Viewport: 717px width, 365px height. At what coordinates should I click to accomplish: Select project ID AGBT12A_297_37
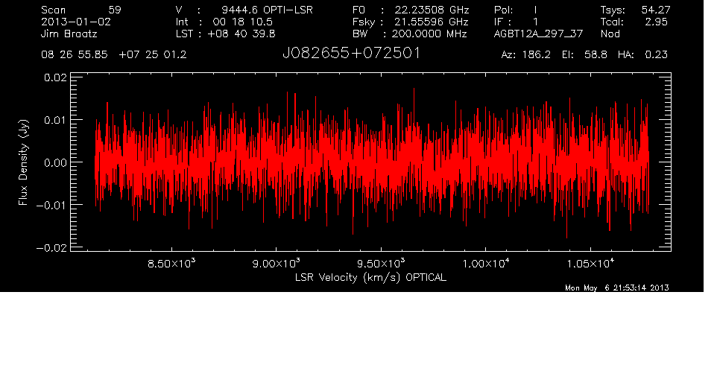click(538, 34)
